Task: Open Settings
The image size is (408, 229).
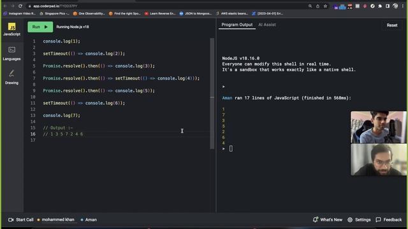Action: 359,219
